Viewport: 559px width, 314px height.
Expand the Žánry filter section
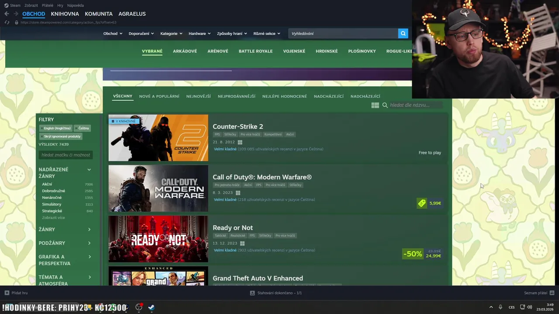pyautogui.click(x=89, y=229)
